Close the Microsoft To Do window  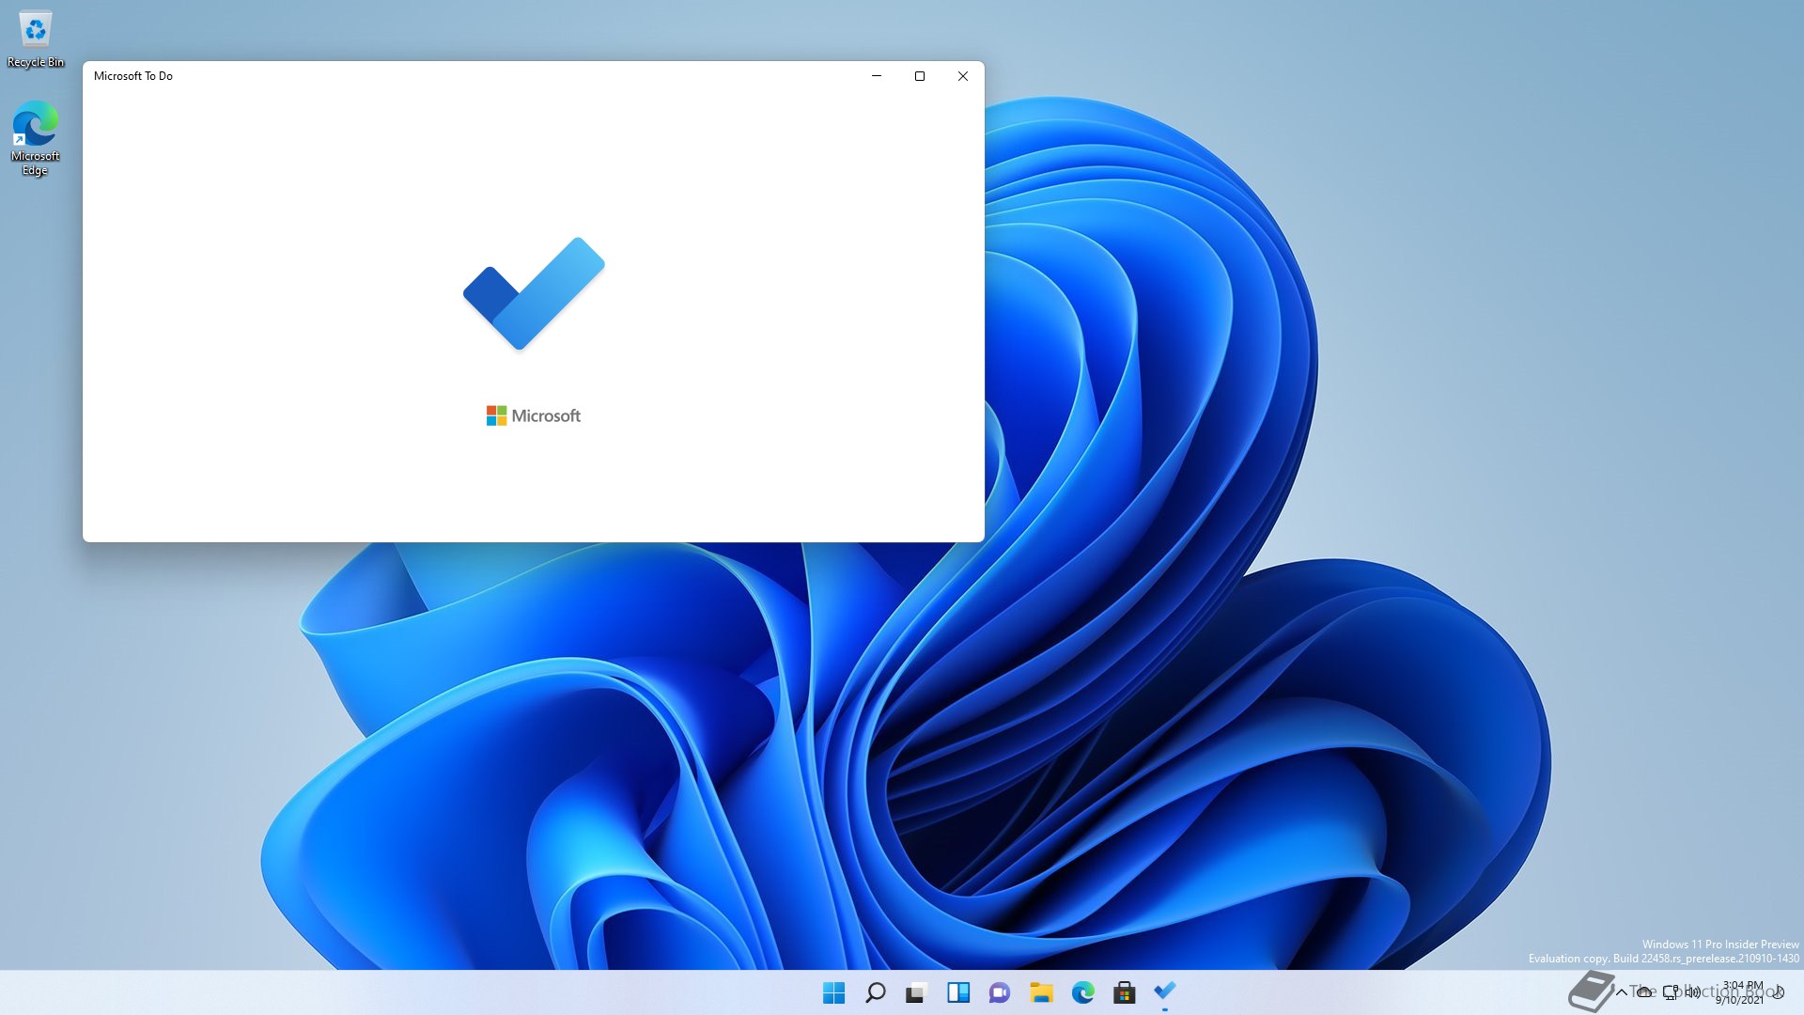click(x=963, y=76)
